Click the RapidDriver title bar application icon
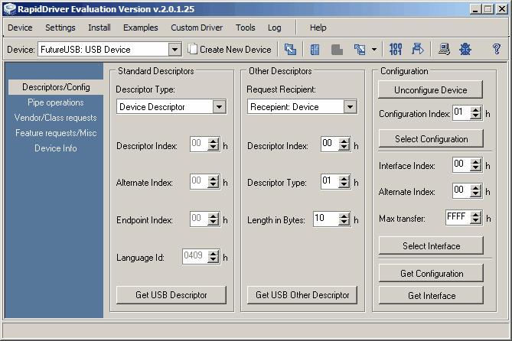The width and height of the screenshot is (512, 341). pos(10,9)
